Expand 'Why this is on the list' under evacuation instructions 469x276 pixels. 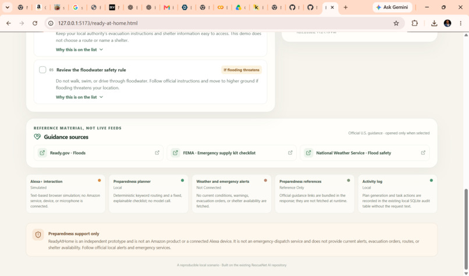tap(79, 49)
